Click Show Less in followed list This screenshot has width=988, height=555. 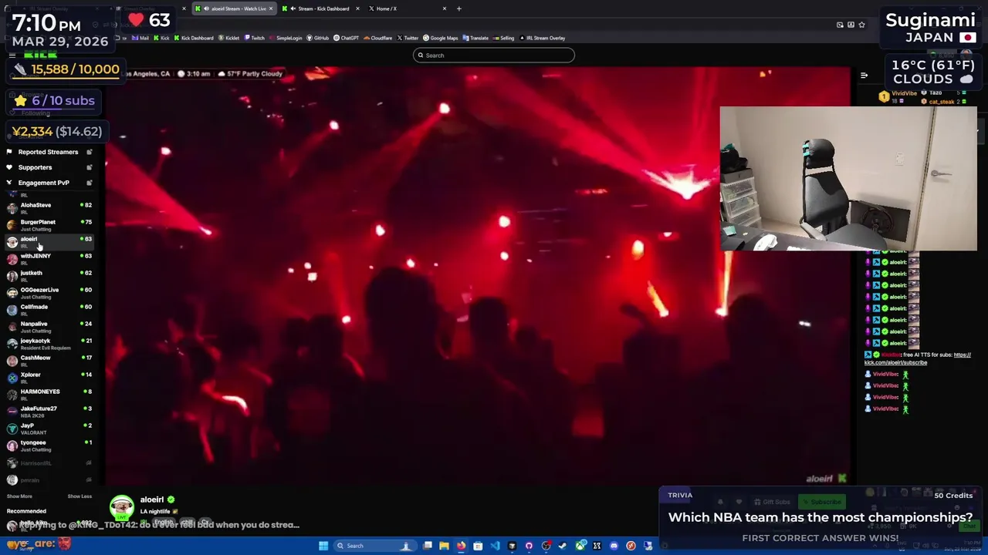tap(80, 496)
